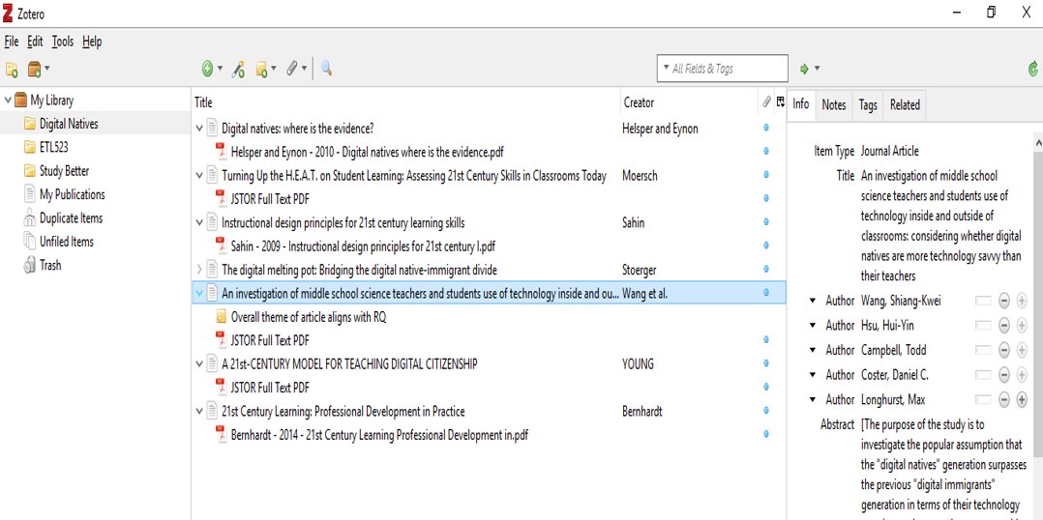Switch to the Related tab
This screenshot has width=1043, height=520.
pyautogui.click(x=905, y=105)
